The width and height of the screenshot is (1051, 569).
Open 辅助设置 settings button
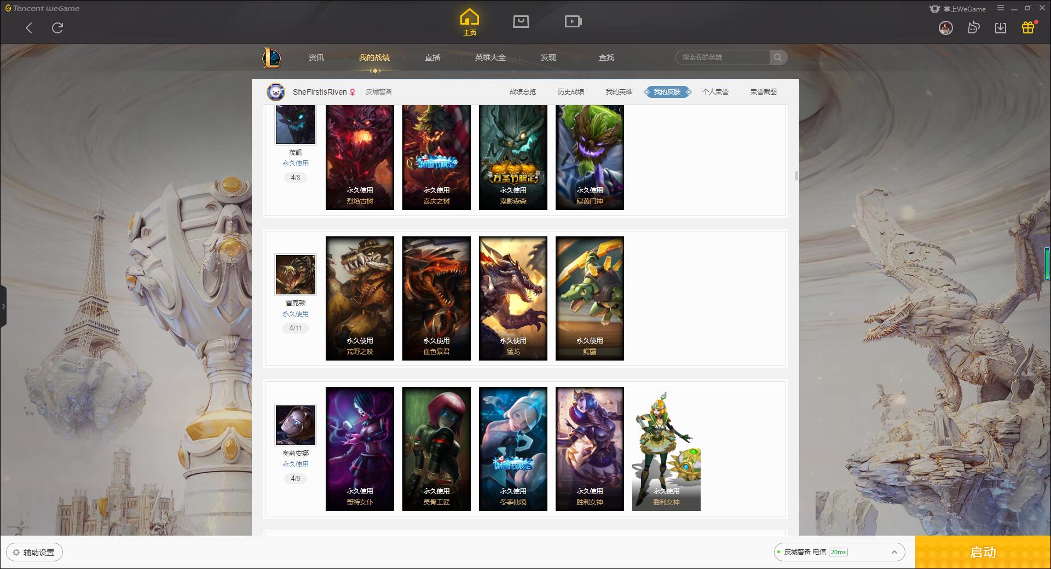tap(34, 553)
